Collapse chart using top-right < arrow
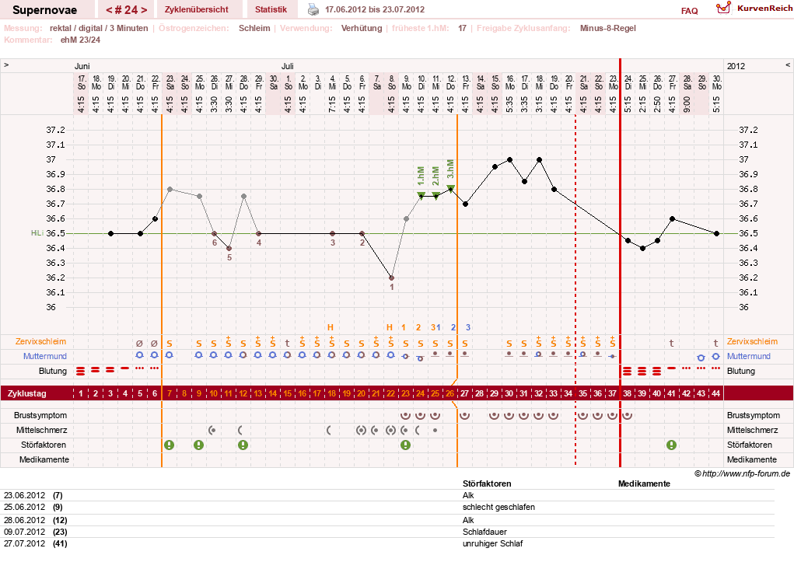Viewport: 794px width, 576px height. 788,65
